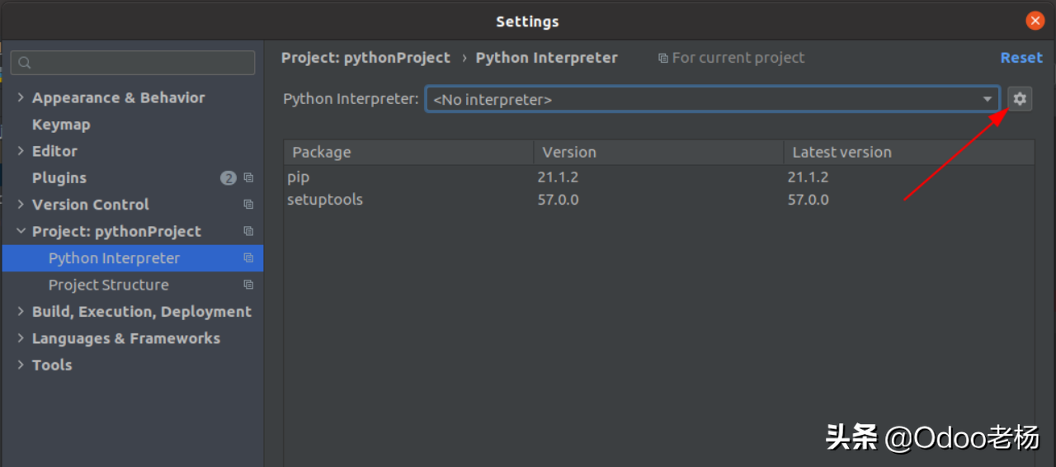Click the project-level icon beside Project: pythonProject
1056x467 pixels.
click(248, 231)
